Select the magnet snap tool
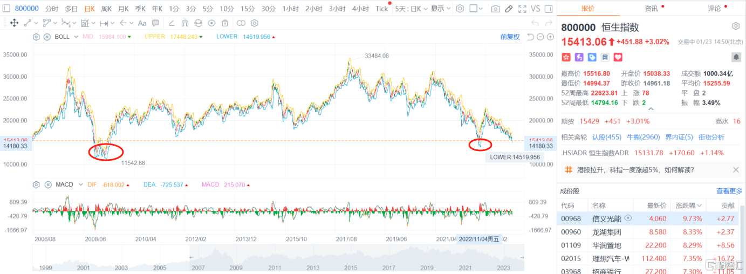The width and height of the screenshot is (746, 274). click(185, 23)
